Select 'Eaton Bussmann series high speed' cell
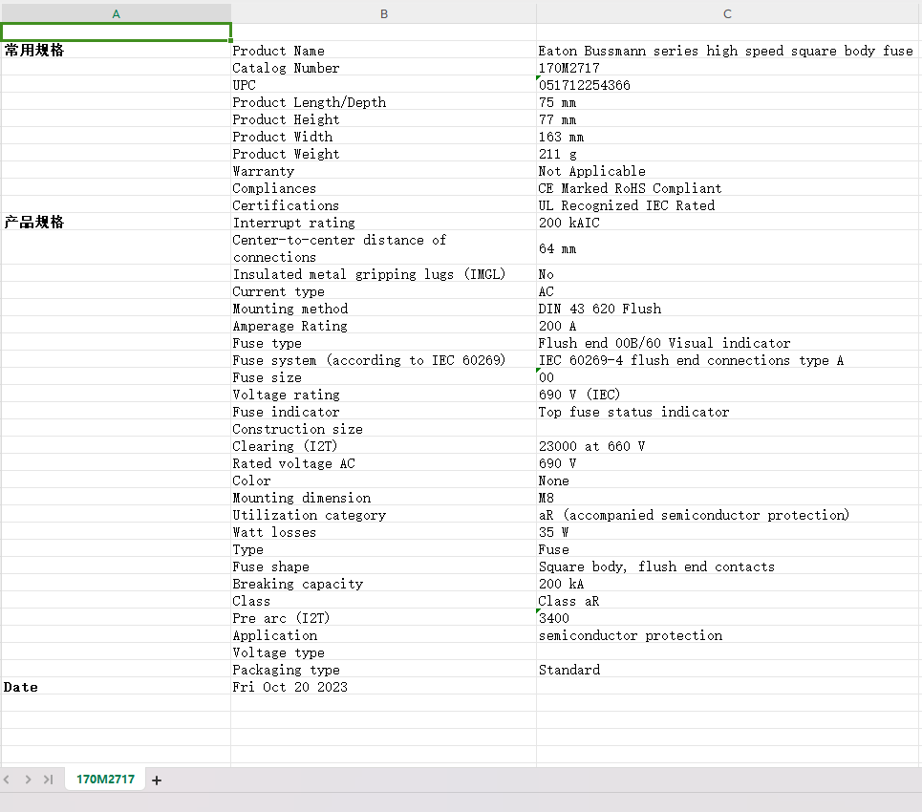The height and width of the screenshot is (812, 922). click(728, 51)
